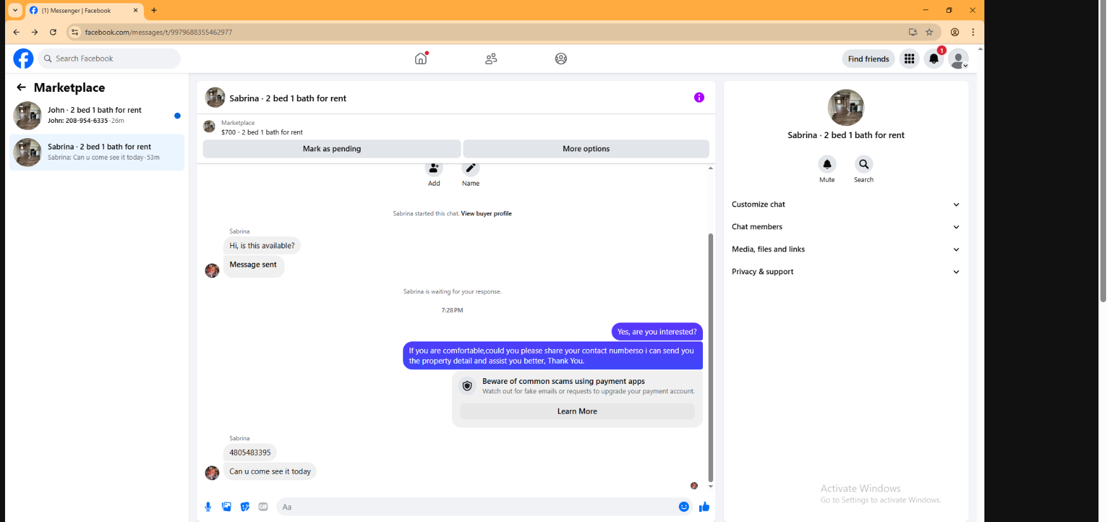Click Sabrina's large profile picture in info panel
Image resolution: width=1108 pixels, height=522 pixels.
coord(846,107)
